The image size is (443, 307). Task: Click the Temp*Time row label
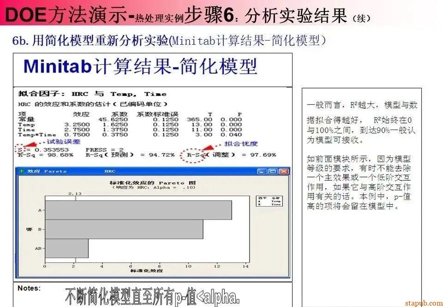(37, 135)
